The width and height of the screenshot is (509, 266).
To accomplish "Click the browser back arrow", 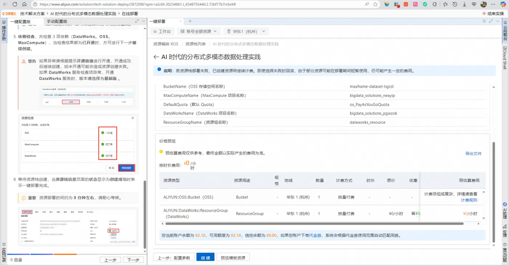I will click(x=5, y=4).
